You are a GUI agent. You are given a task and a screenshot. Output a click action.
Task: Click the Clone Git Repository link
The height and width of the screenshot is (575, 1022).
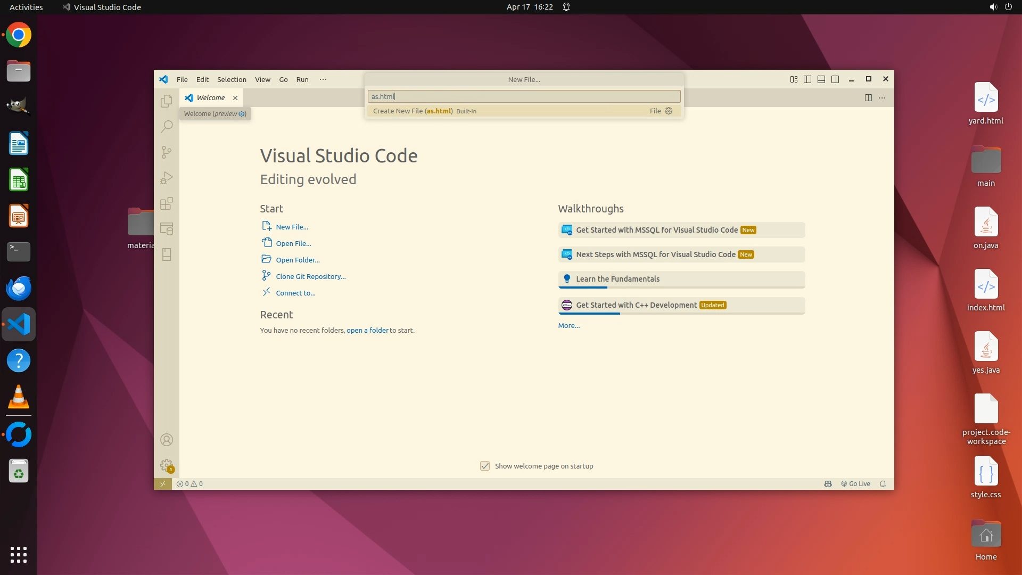tap(310, 276)
